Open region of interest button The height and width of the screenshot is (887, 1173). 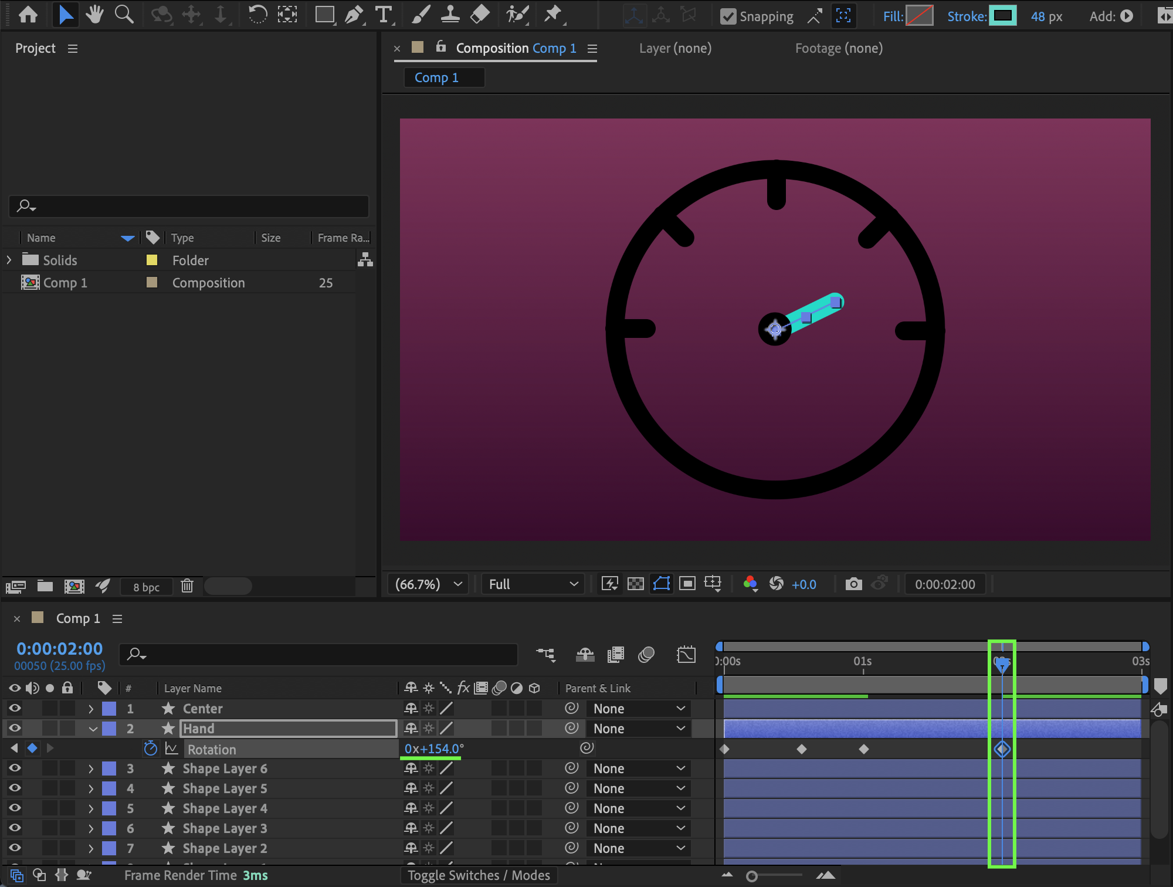click(x=687, y=584)
